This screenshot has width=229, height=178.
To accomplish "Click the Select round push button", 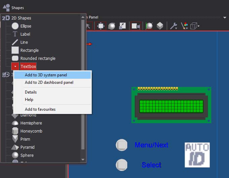I will [x=121, y=165].
